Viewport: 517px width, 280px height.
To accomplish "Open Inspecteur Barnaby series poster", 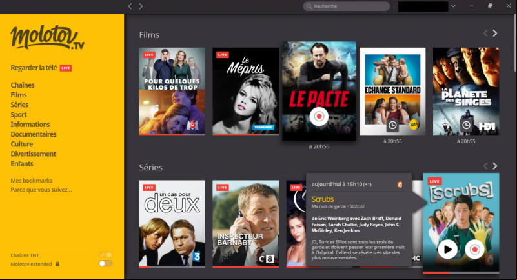I will (x=246, y=223).
